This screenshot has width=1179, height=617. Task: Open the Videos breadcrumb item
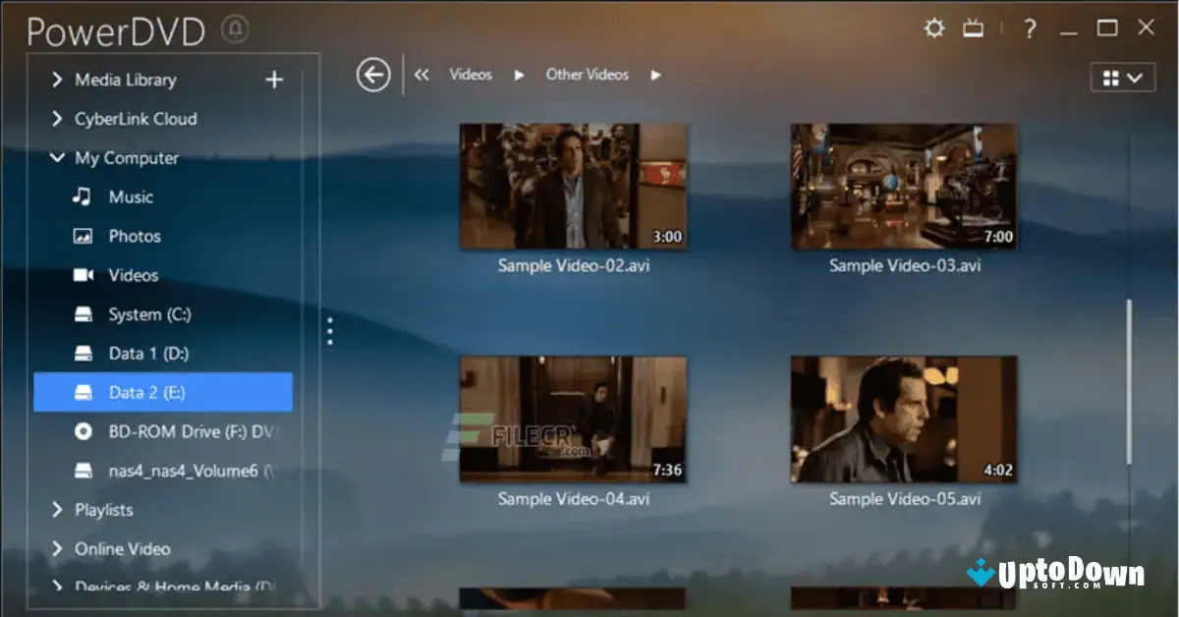point(470,74)
